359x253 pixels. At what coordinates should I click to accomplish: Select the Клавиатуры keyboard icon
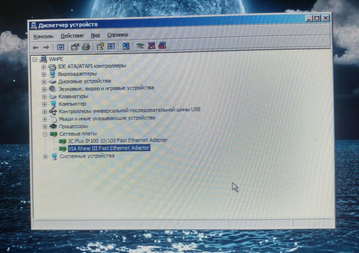(x=53, y=97)
